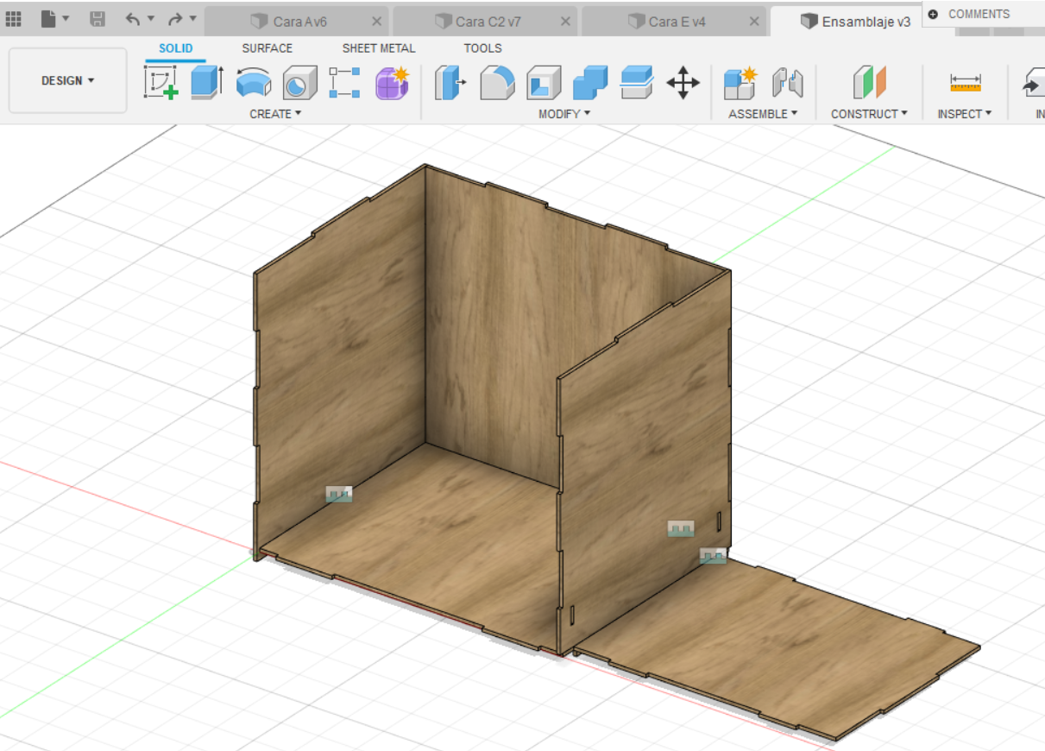
Task: Select the Move/Copy tool
Action: 683,83
